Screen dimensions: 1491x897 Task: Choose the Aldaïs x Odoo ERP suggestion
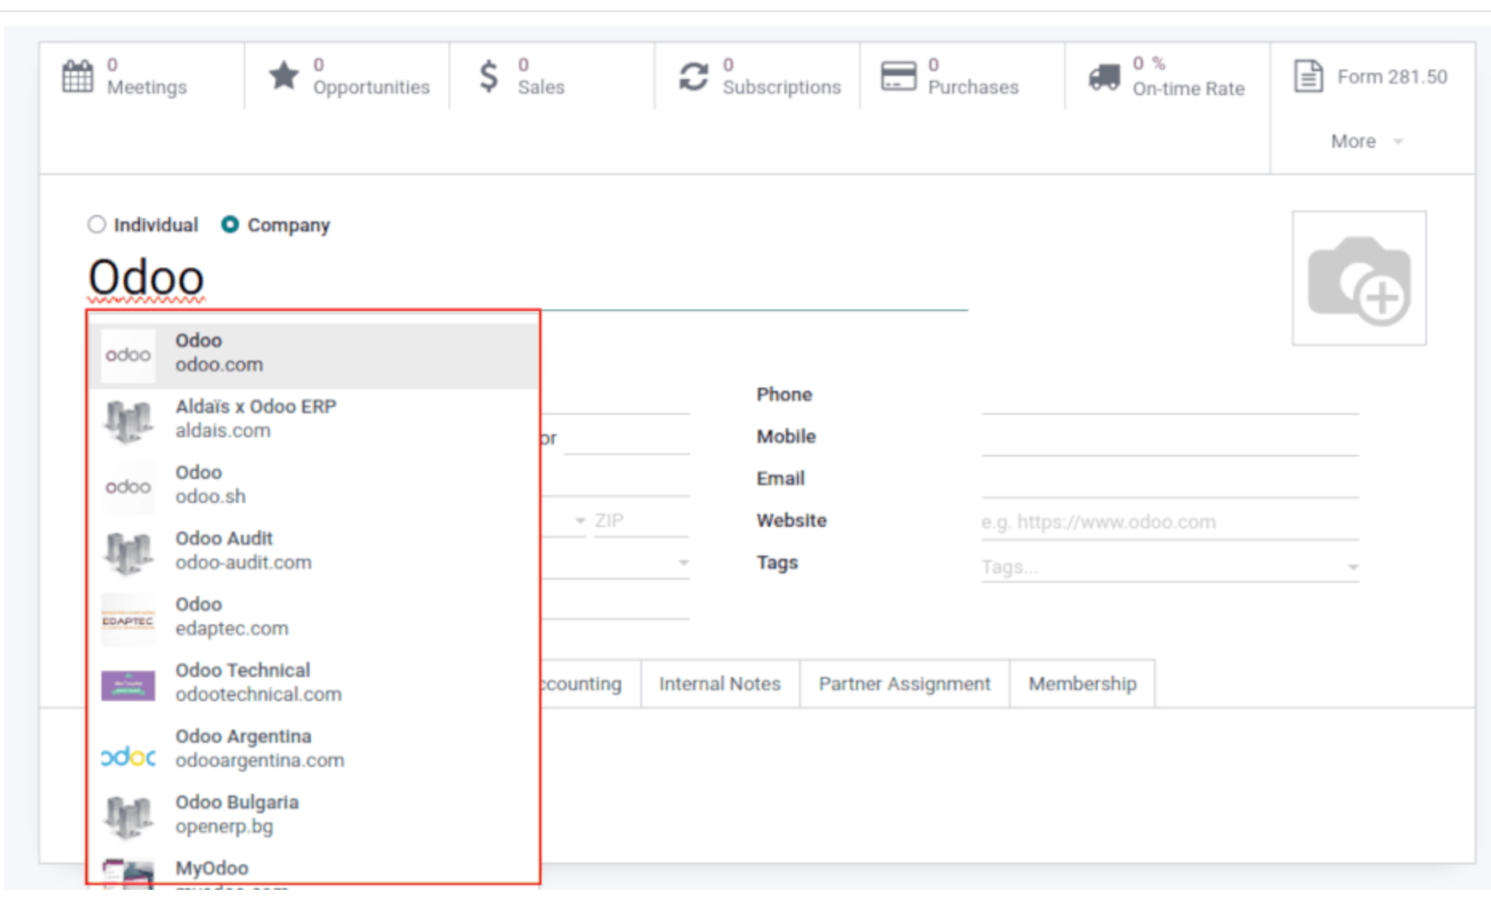coord(313,421)
